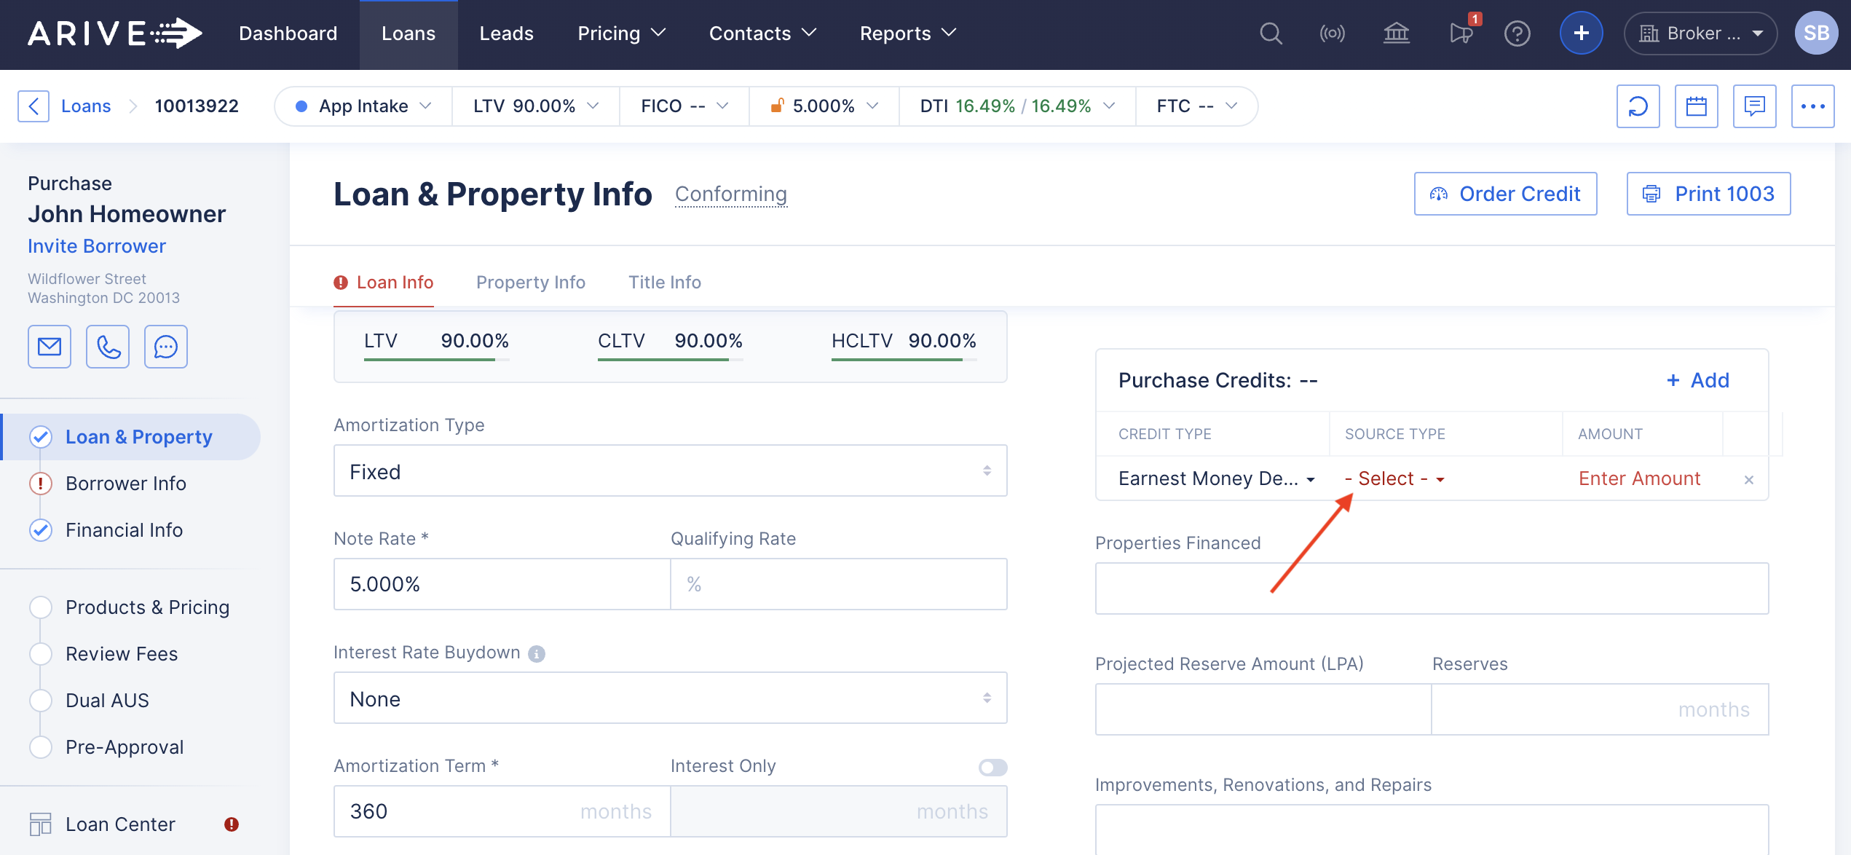The image size is (1851, 855).
Task: Open the calendar icon
Action: point(1696,106)
